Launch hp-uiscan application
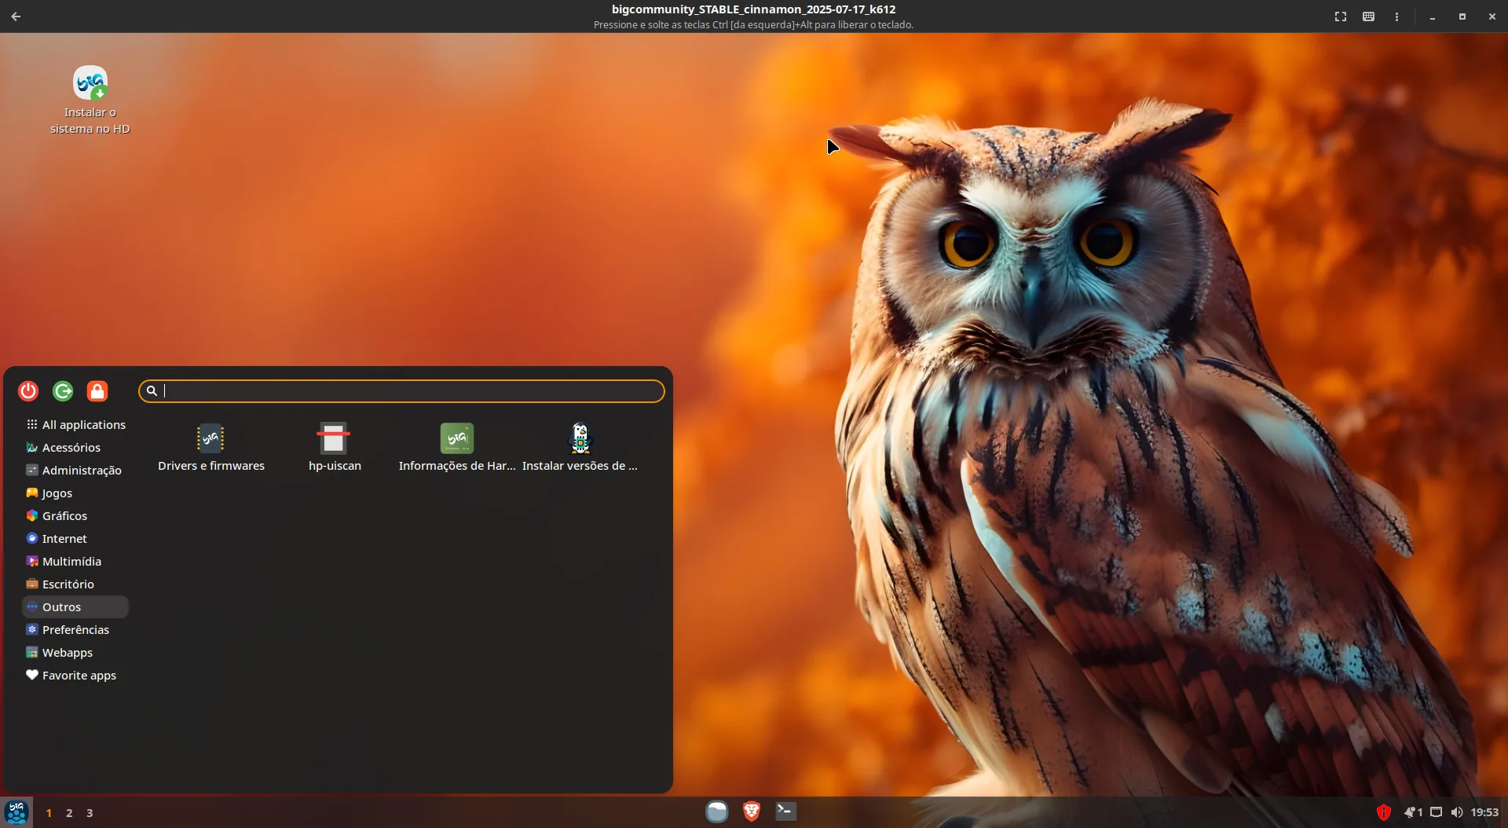 tap(334, 448)
